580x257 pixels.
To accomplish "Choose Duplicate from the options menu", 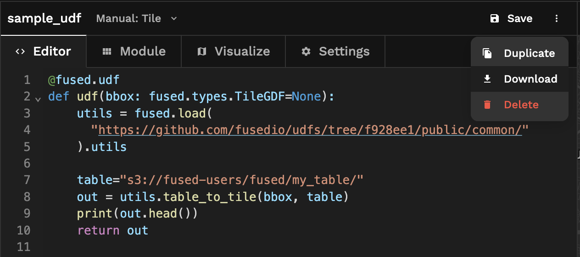I will [529, 53].
